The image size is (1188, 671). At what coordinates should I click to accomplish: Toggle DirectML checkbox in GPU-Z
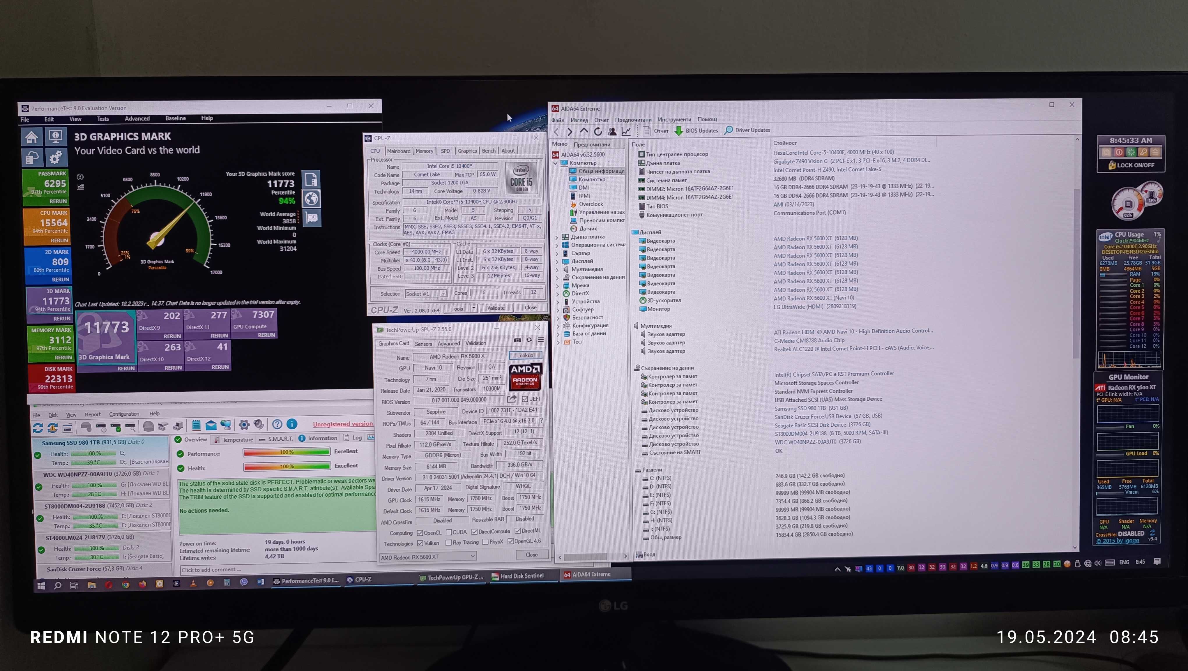click(517, 531)
